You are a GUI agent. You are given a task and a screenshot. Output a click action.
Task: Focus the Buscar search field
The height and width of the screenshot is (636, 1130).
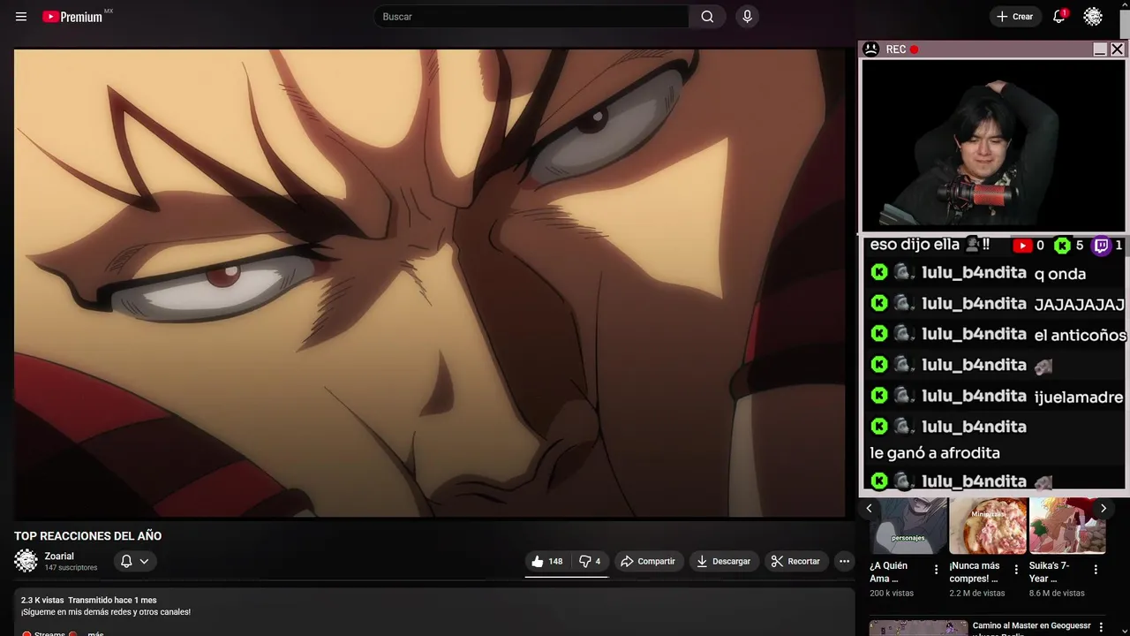click(x=531, y=17)
